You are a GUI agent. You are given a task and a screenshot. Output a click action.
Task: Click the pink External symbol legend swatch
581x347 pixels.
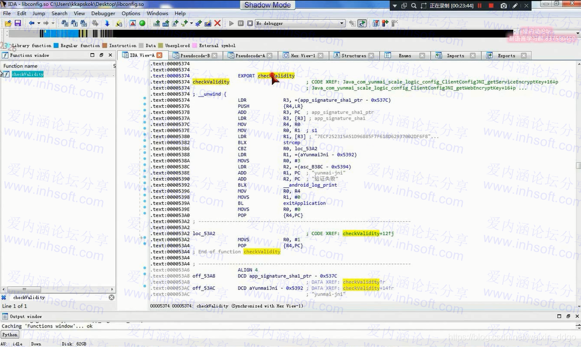[x=195, y=45]
